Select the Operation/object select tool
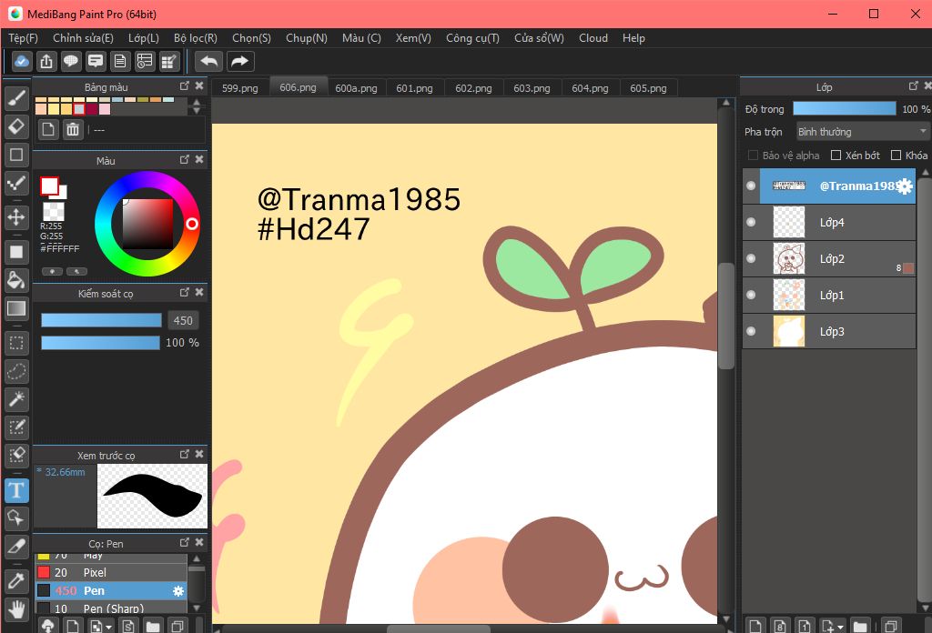The image size is (932, 633). tap(16, 518)
